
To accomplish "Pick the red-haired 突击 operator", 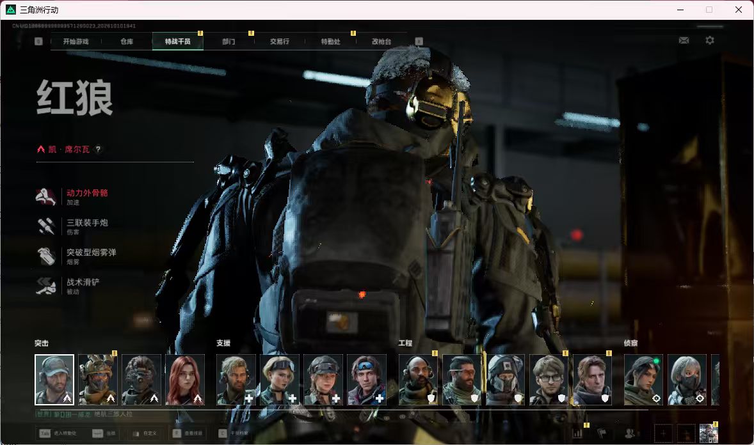I will click(x=185, y=380).
